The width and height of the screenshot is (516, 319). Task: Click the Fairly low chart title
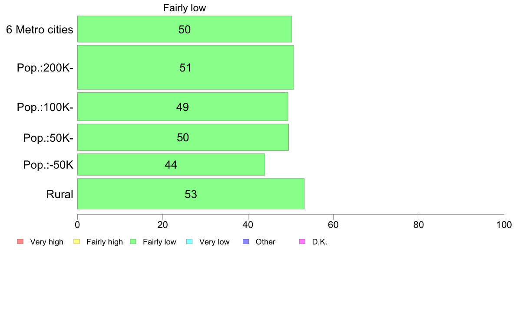tap(185, 8)
